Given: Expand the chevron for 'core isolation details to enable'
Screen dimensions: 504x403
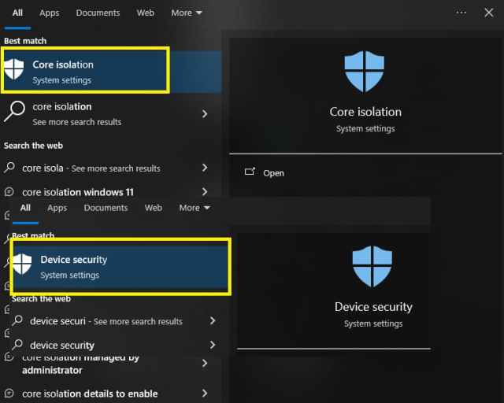Looking at the screenshot, I should (x=205, y=394).
